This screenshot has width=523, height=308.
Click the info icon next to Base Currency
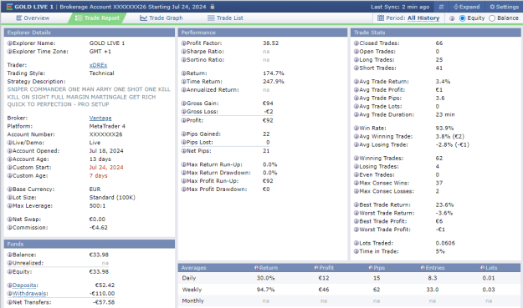point(10,189)
